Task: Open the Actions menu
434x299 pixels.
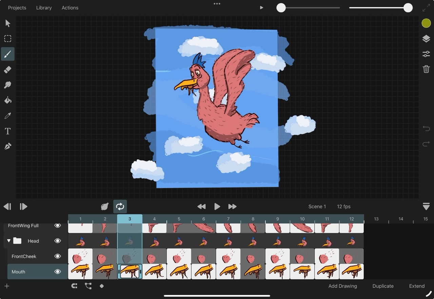Action: (x=70, y=7)
